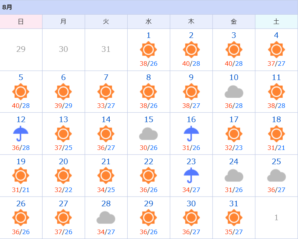Open date 5 in the calendar
298x239 pixels.
pyautogui.click(x=21, y=77)
